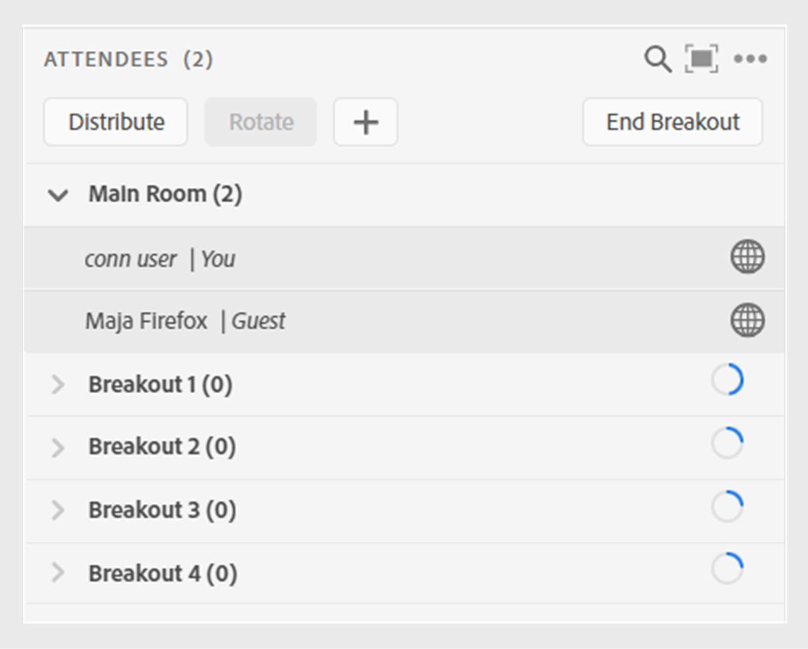The image size is (808, 649).
Task: Open the Attendees panel header
Action: pyautogui.click(x=128, y=59)
